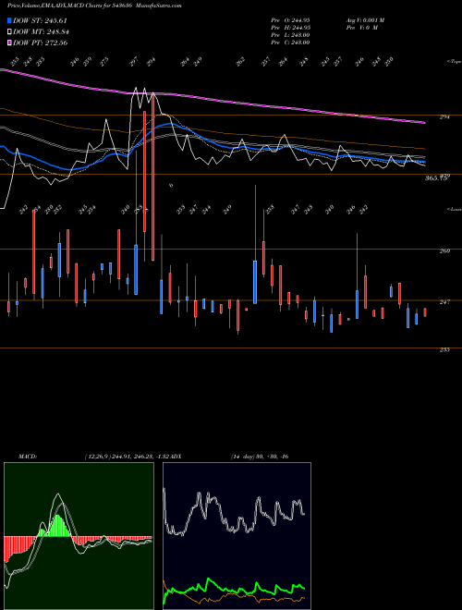Image resolution: width=462 pixels, height=610 pixels.
Task: Open the green MACD histogram panel
Action: (x=79, y=536)
